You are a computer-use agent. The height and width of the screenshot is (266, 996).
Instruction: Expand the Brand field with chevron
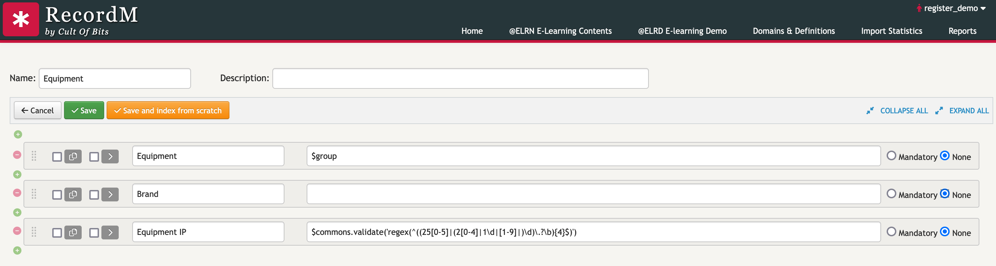click(110, 194)
